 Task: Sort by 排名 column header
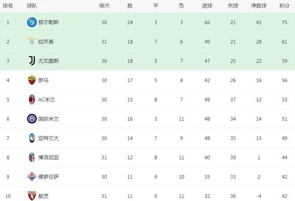tap(8, 6)
